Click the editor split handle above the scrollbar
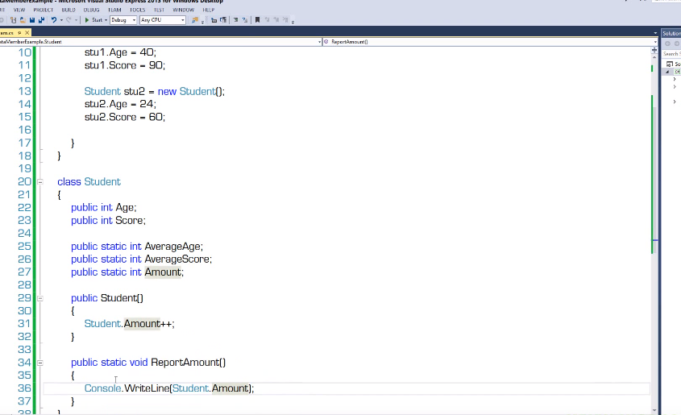 (654, 50)
